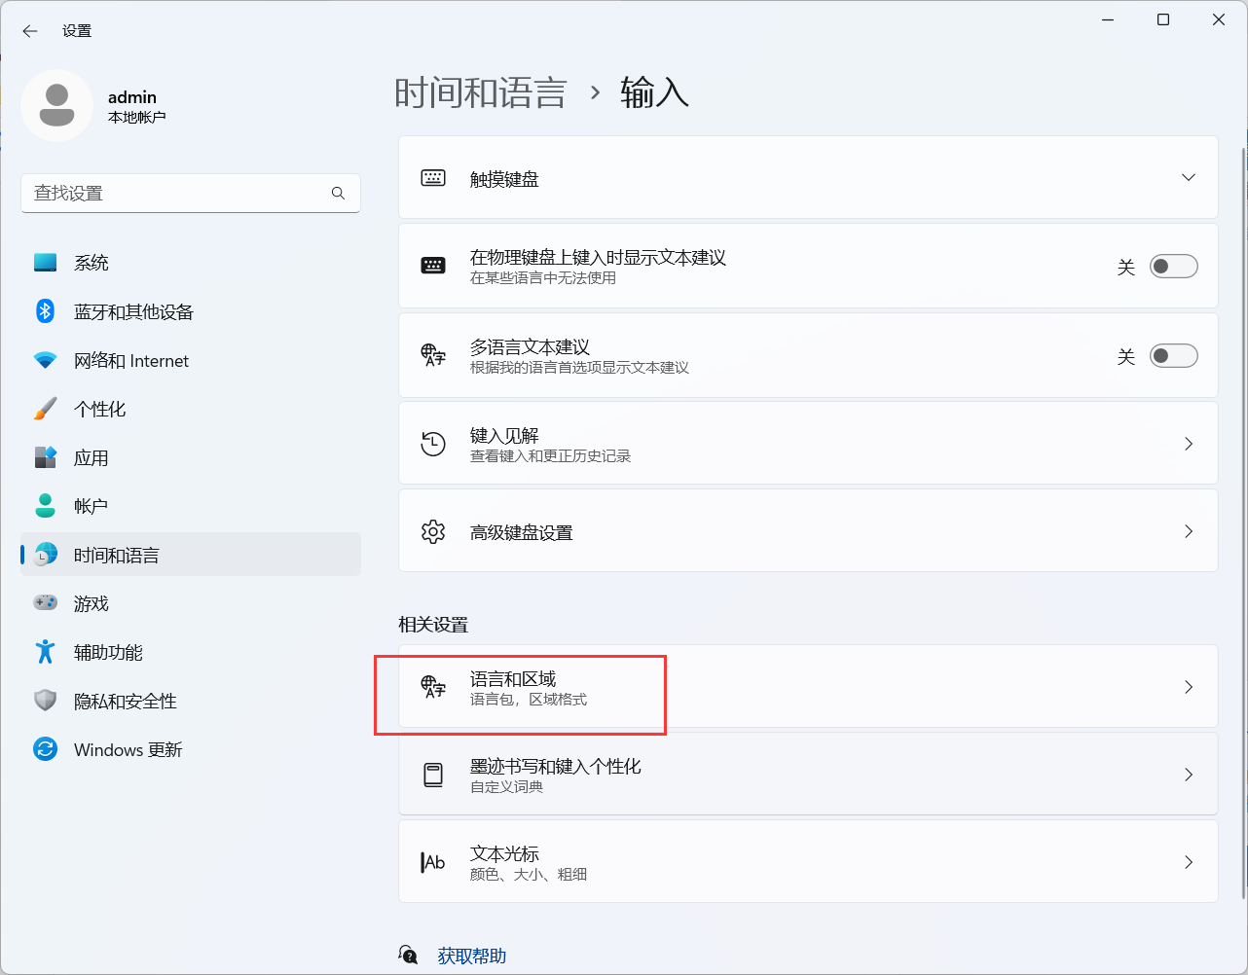This screenshot has width=1248, height=975.
Task: Click the accessibility figure icon for 辅助功能
Action: [46, 652]
